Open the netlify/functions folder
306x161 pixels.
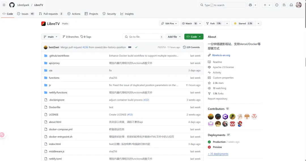(58, 92)
